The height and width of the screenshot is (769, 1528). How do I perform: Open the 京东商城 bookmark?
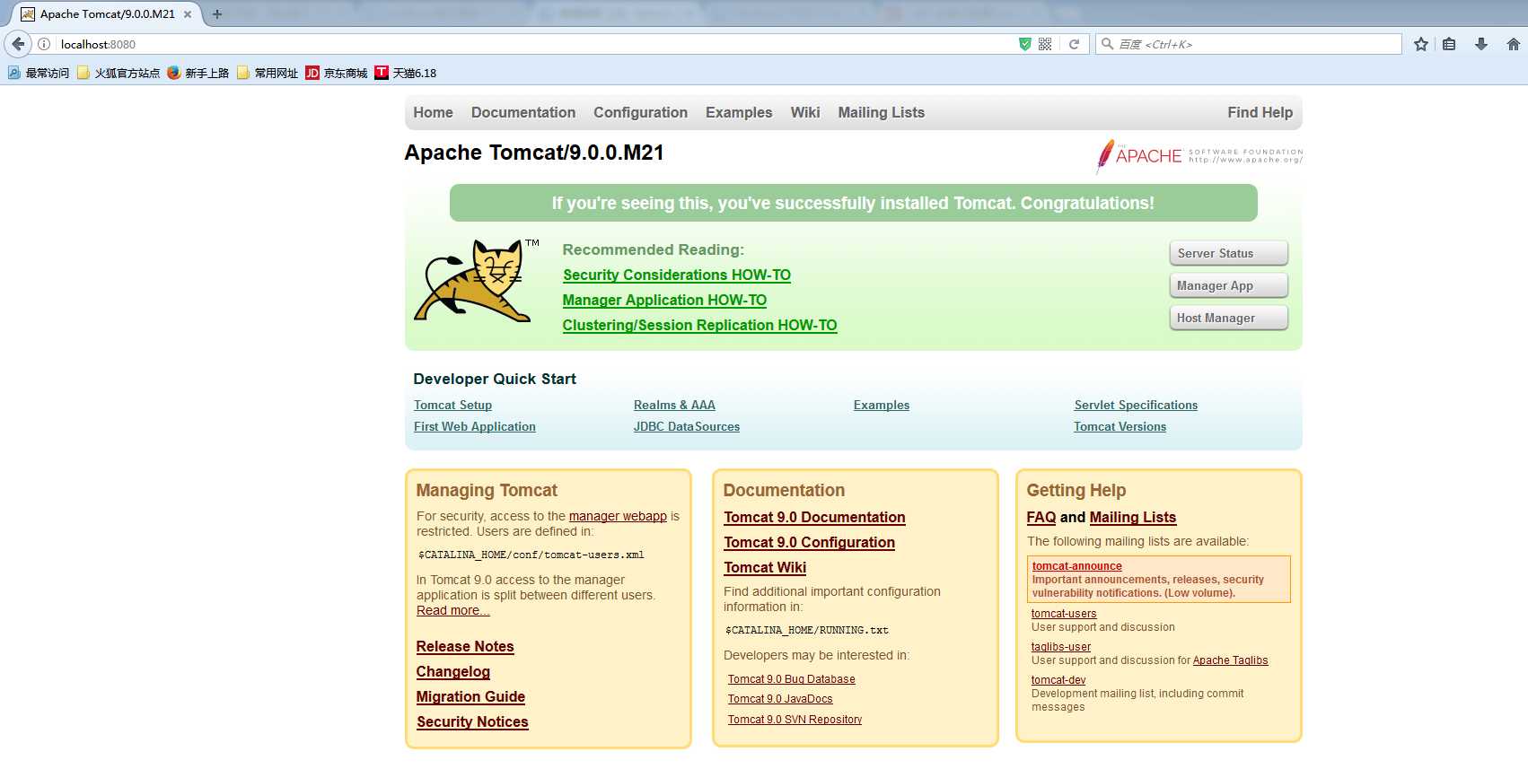(x=337, y=73)
